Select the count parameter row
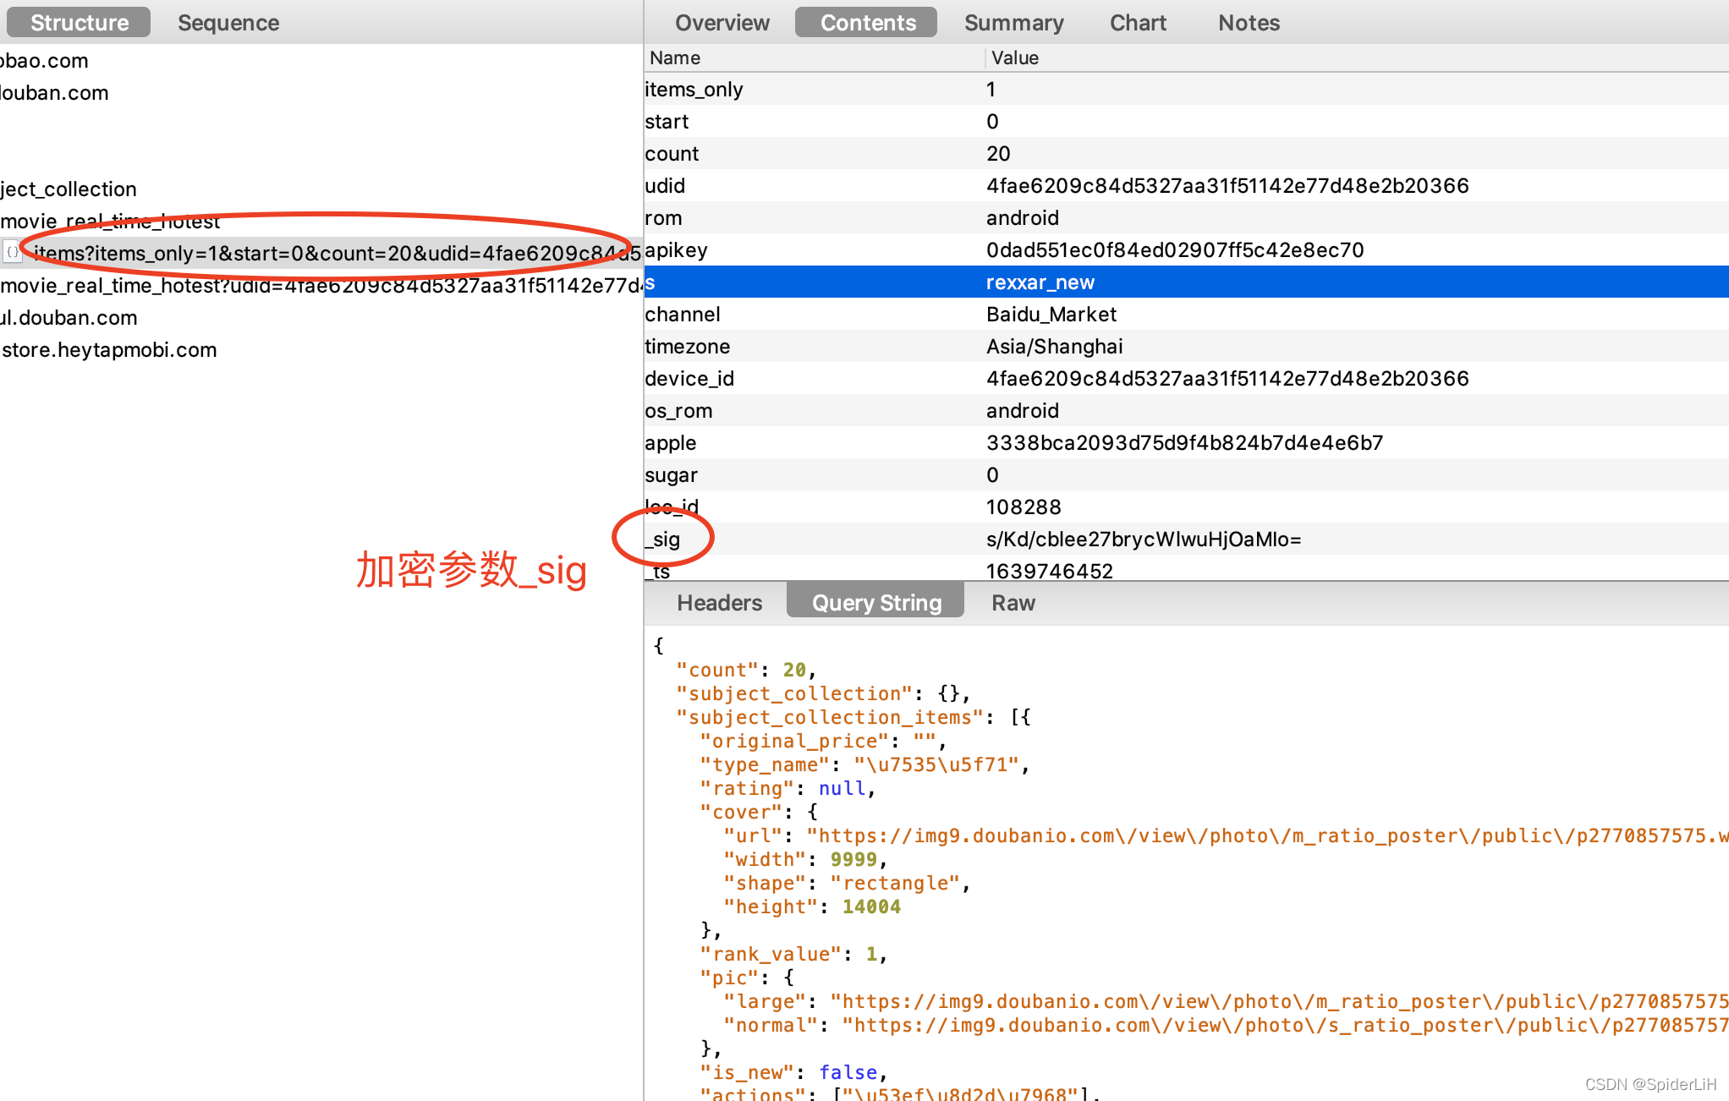Image resolution: width=1729 pixels, height=1101 pixels. (1186, 153)
